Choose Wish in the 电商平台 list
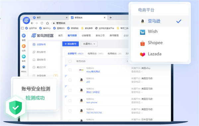Screen dimensions: 199x126 point(160,31)
